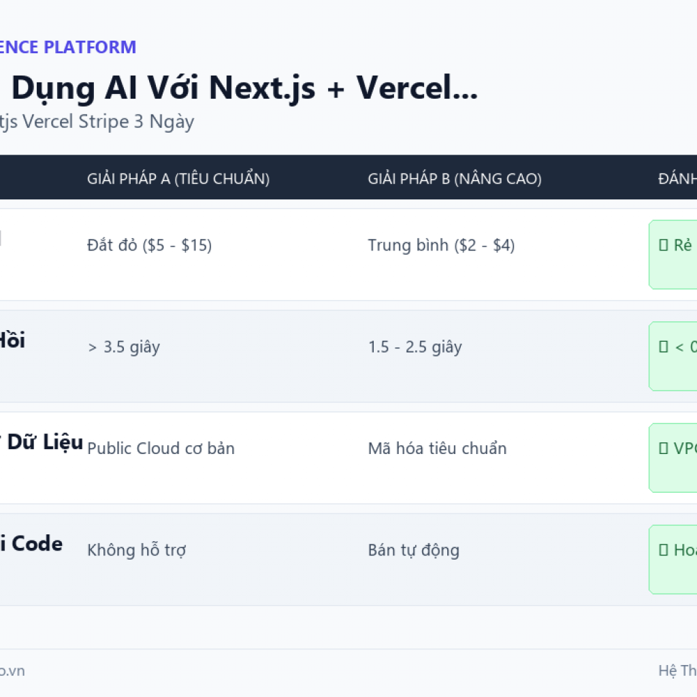The width and height of the screenshot is (697, 697).
Task: Select the 'Public Cloud cơ bản' cell
Action: coord(161,449)
